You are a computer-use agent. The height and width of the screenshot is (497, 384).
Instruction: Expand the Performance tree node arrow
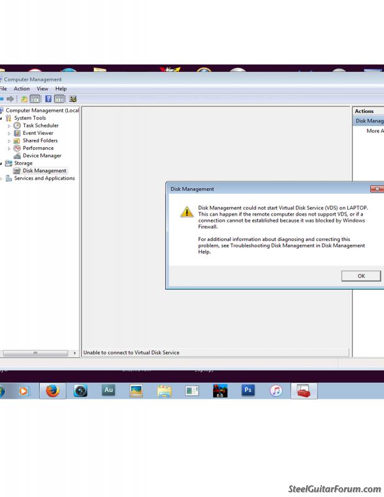pos(9,148)
